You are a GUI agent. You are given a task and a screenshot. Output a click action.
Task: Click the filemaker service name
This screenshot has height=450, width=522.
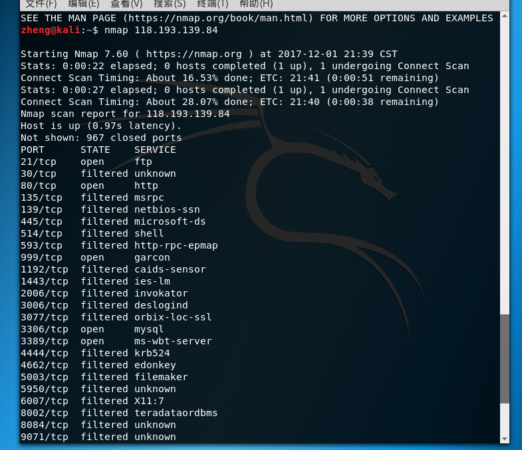tap(161, 378)
